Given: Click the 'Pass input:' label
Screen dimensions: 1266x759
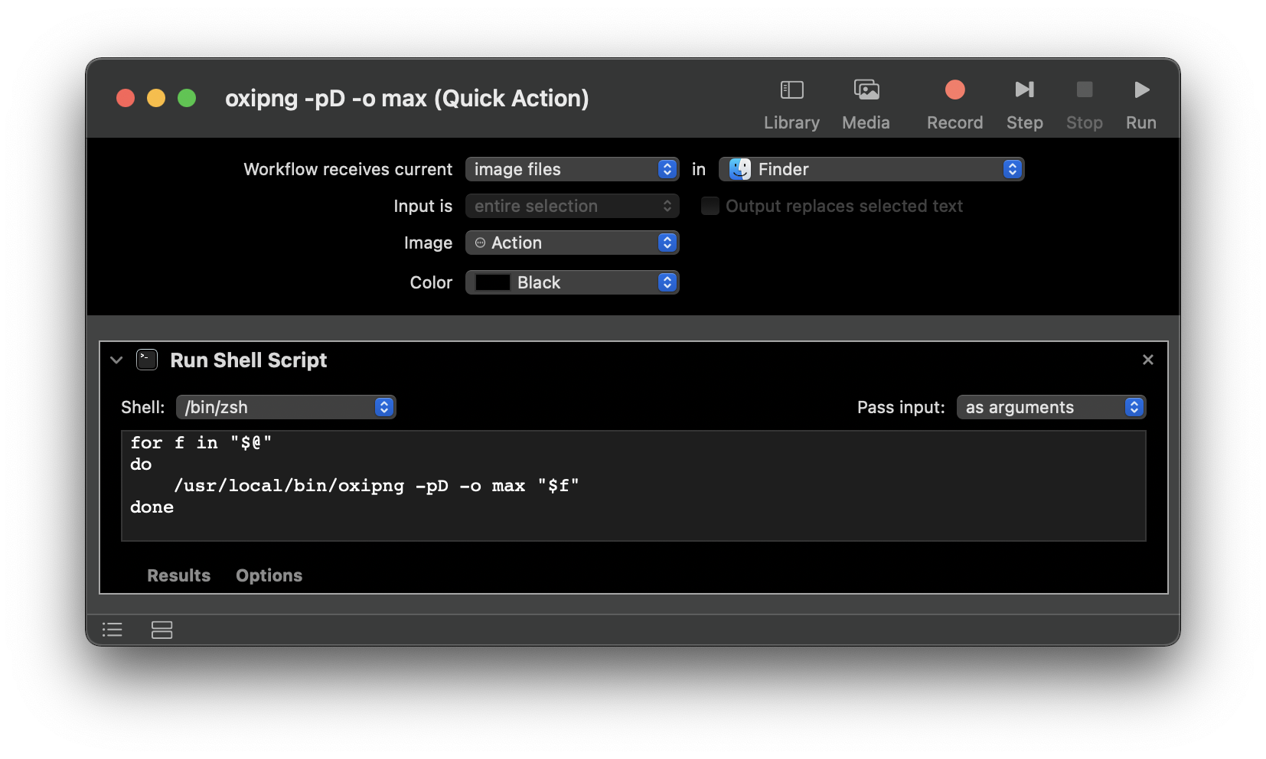Looking at the screenshot, I should pos(900,407).
